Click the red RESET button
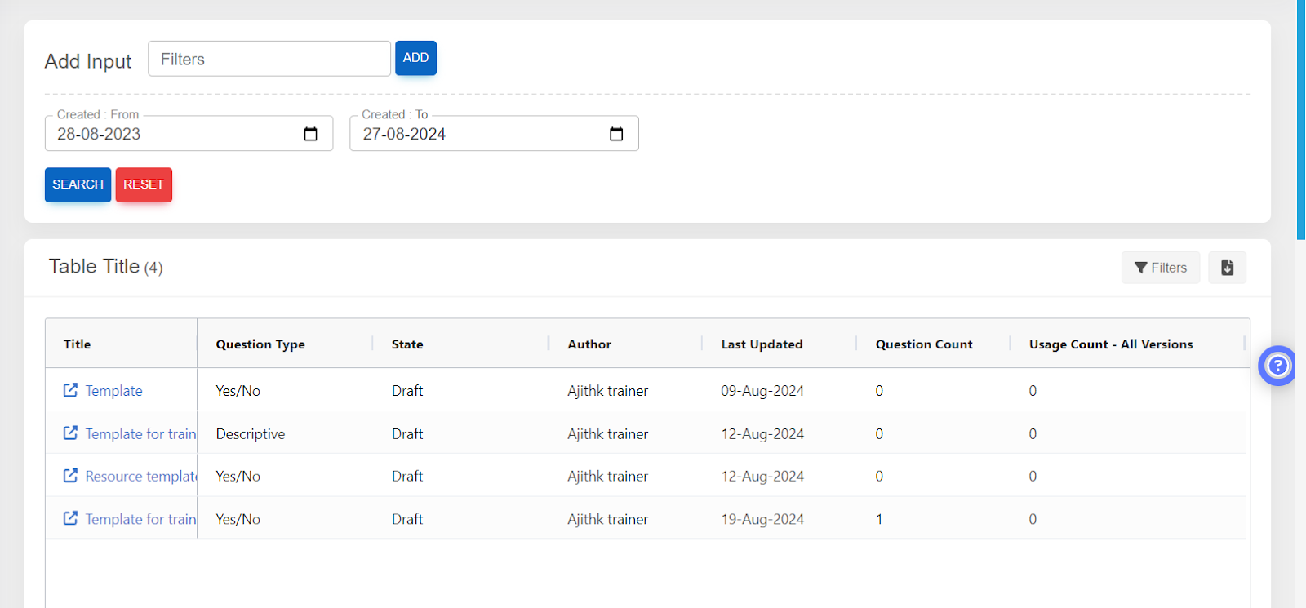This screenshot has height=608, width=1306. coord(144,184)
